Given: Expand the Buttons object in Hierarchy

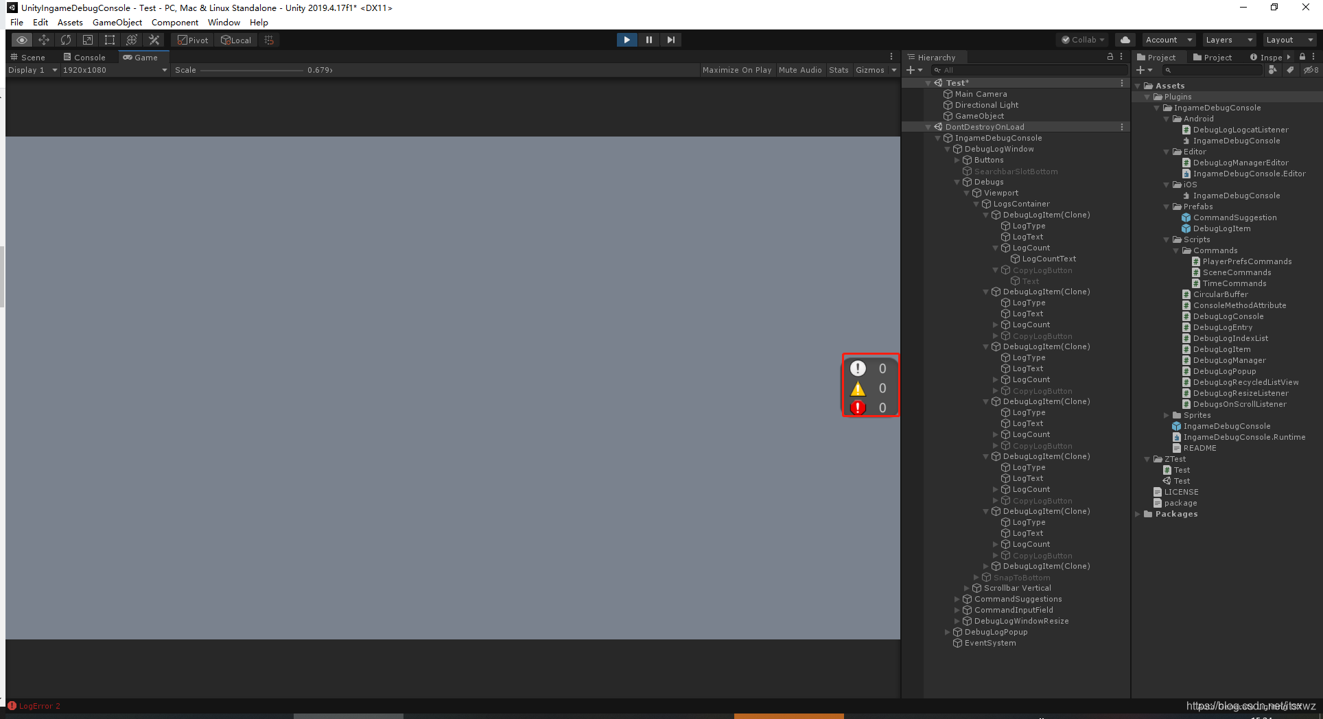Looking at the screenshot, I should click(x=957, y=160).
